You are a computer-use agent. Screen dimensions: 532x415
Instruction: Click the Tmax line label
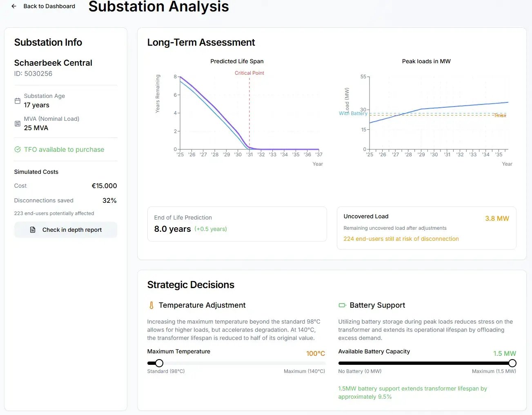[x=500, y=115]
